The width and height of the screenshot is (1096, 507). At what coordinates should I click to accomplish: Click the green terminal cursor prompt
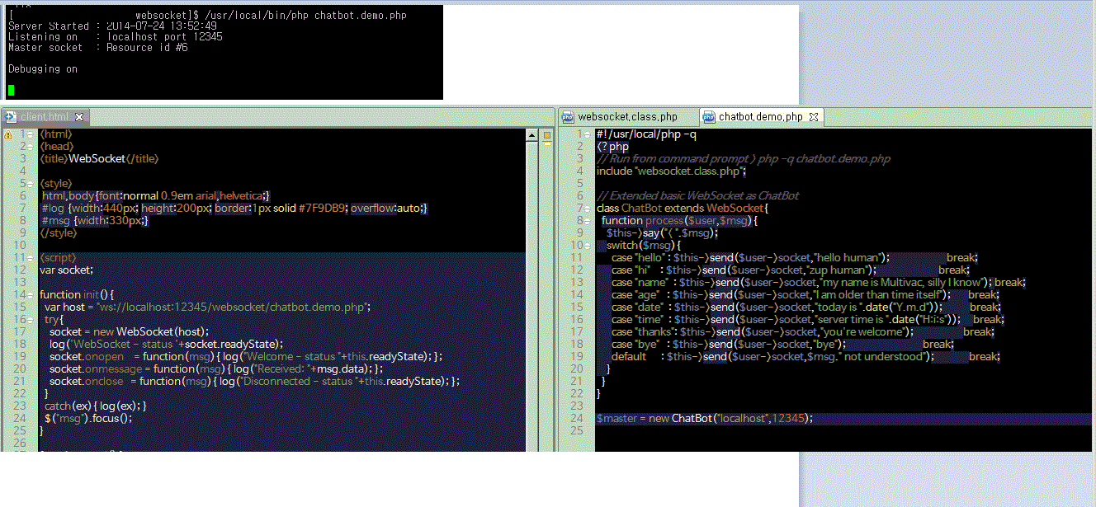coord(12,90)
